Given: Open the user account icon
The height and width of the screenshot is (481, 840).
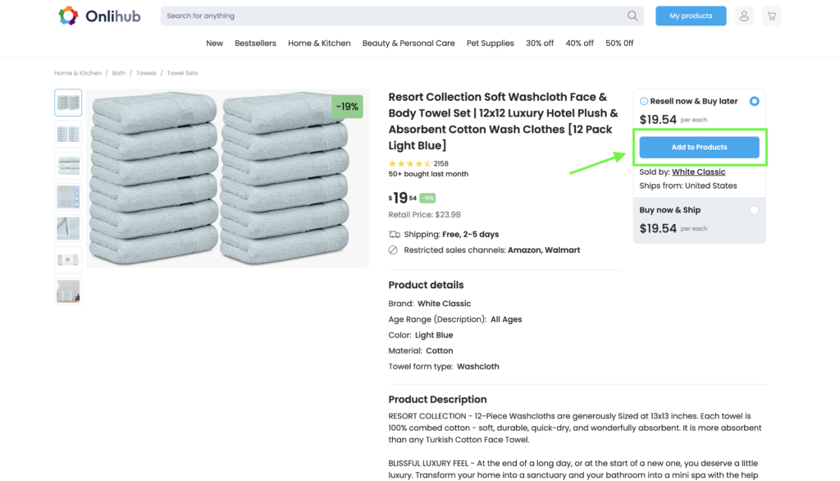Looking at the screenshot, I should tap(743, 16).
